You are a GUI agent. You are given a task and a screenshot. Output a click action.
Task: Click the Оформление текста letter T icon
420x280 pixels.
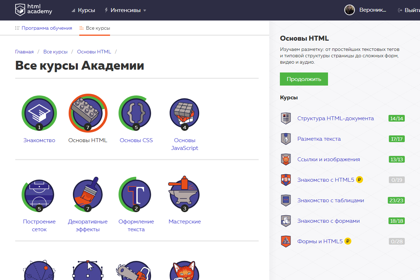136,194
